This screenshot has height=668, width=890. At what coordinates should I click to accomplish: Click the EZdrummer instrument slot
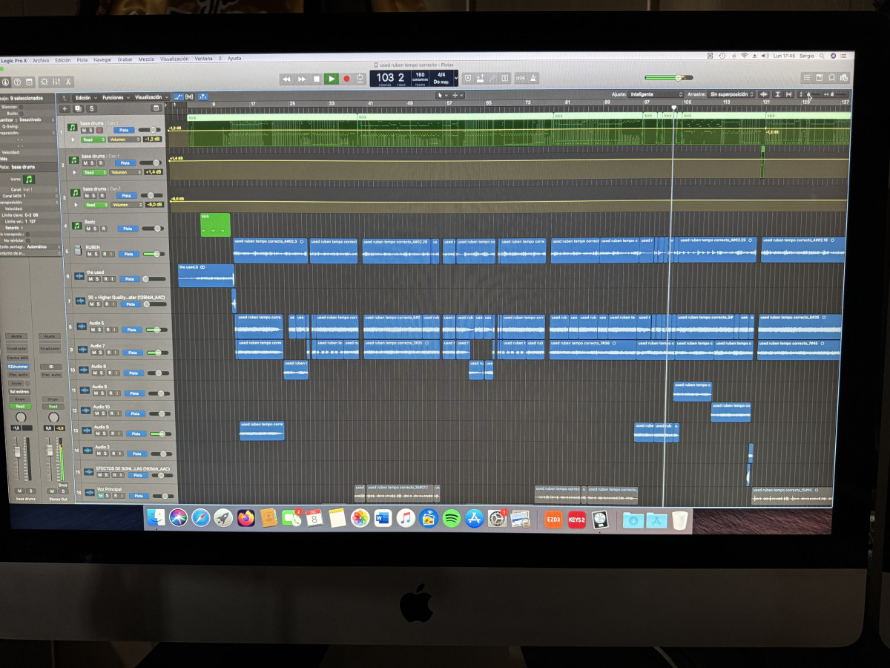pyautogui.click(x=17, y=366)
